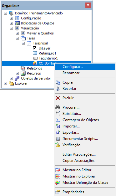This screenshot has width=116, height=196.
Task: Select Domínio: TreinamentoAvancado label
Action: click(39, 13)
